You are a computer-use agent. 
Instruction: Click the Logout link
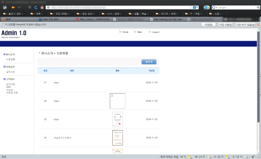point(155,32)
